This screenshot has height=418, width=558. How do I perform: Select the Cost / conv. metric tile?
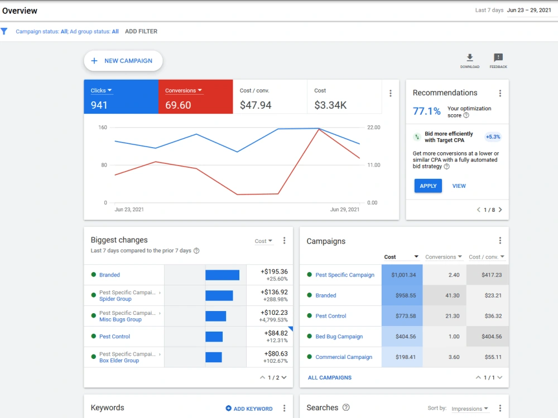[x=270, y=96]
